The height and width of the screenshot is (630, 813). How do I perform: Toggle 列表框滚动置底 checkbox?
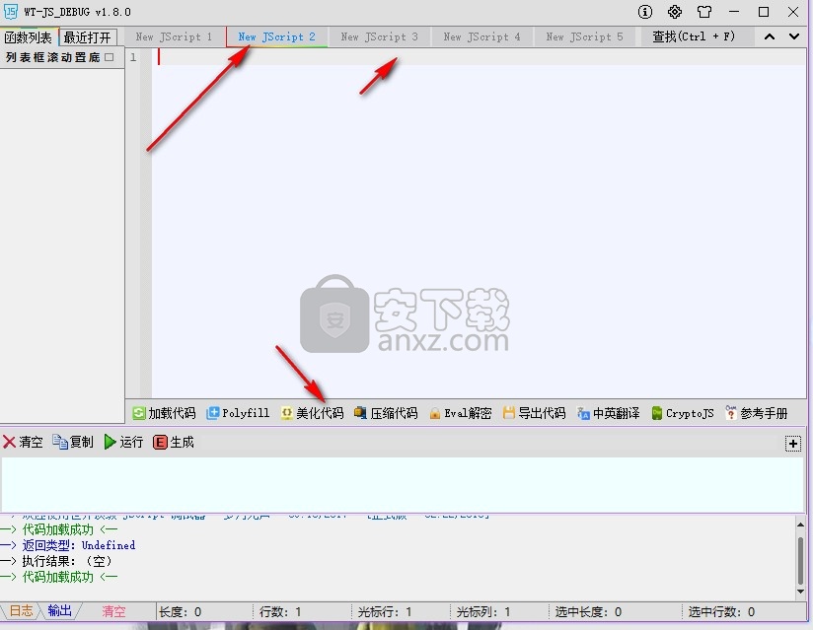pos(109,57)
